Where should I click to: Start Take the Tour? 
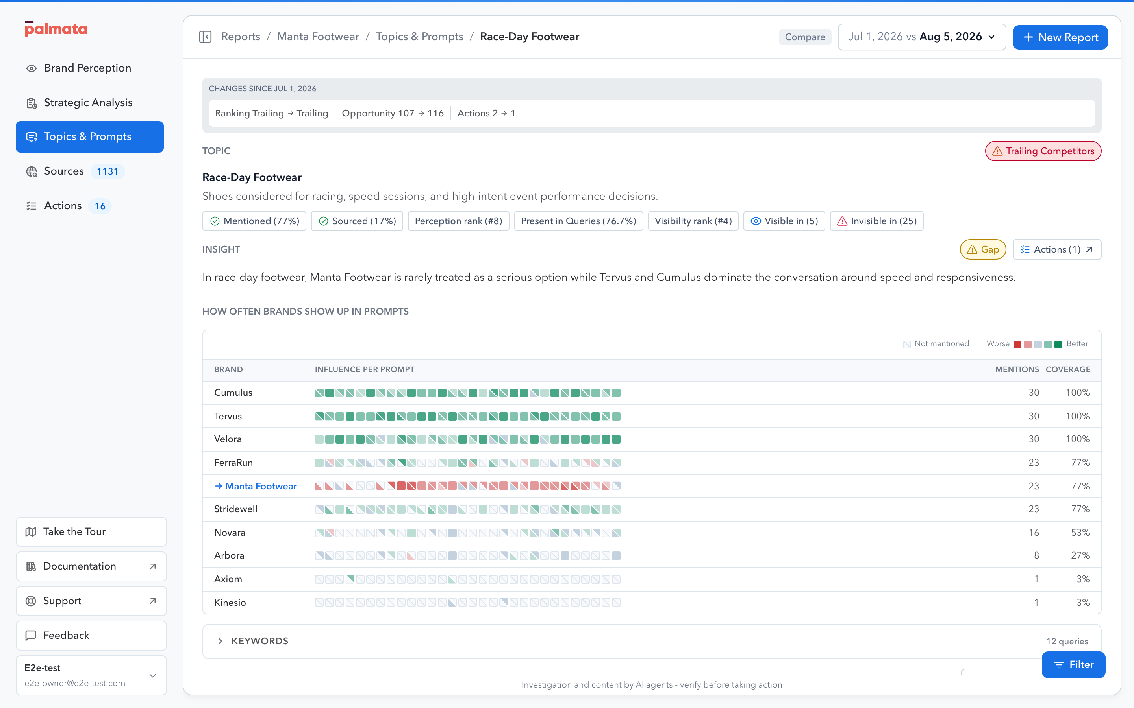(x=91, y=531)
